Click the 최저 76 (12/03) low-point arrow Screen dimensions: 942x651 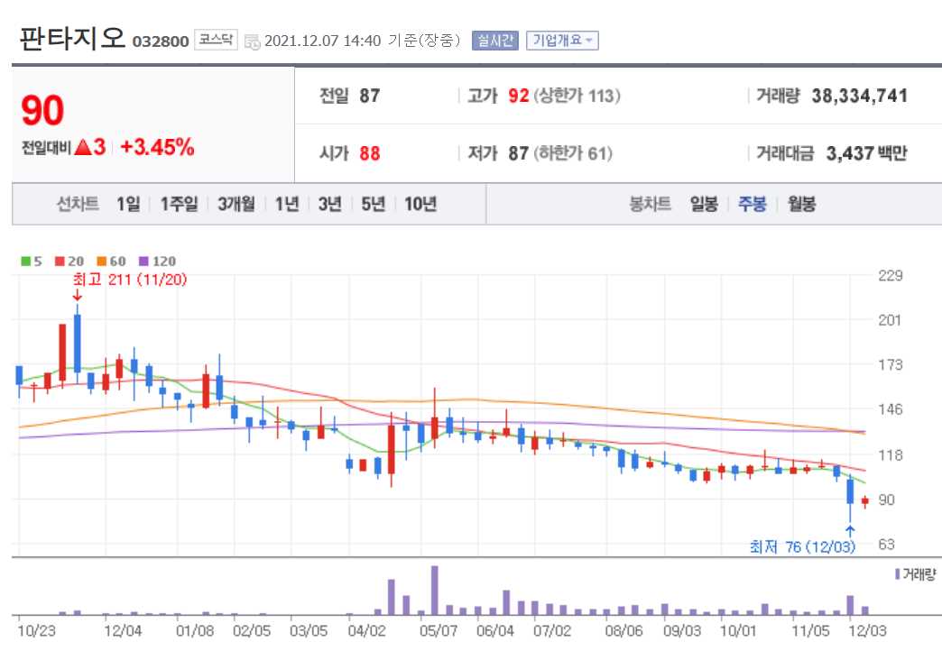click(x=850, y=529)
